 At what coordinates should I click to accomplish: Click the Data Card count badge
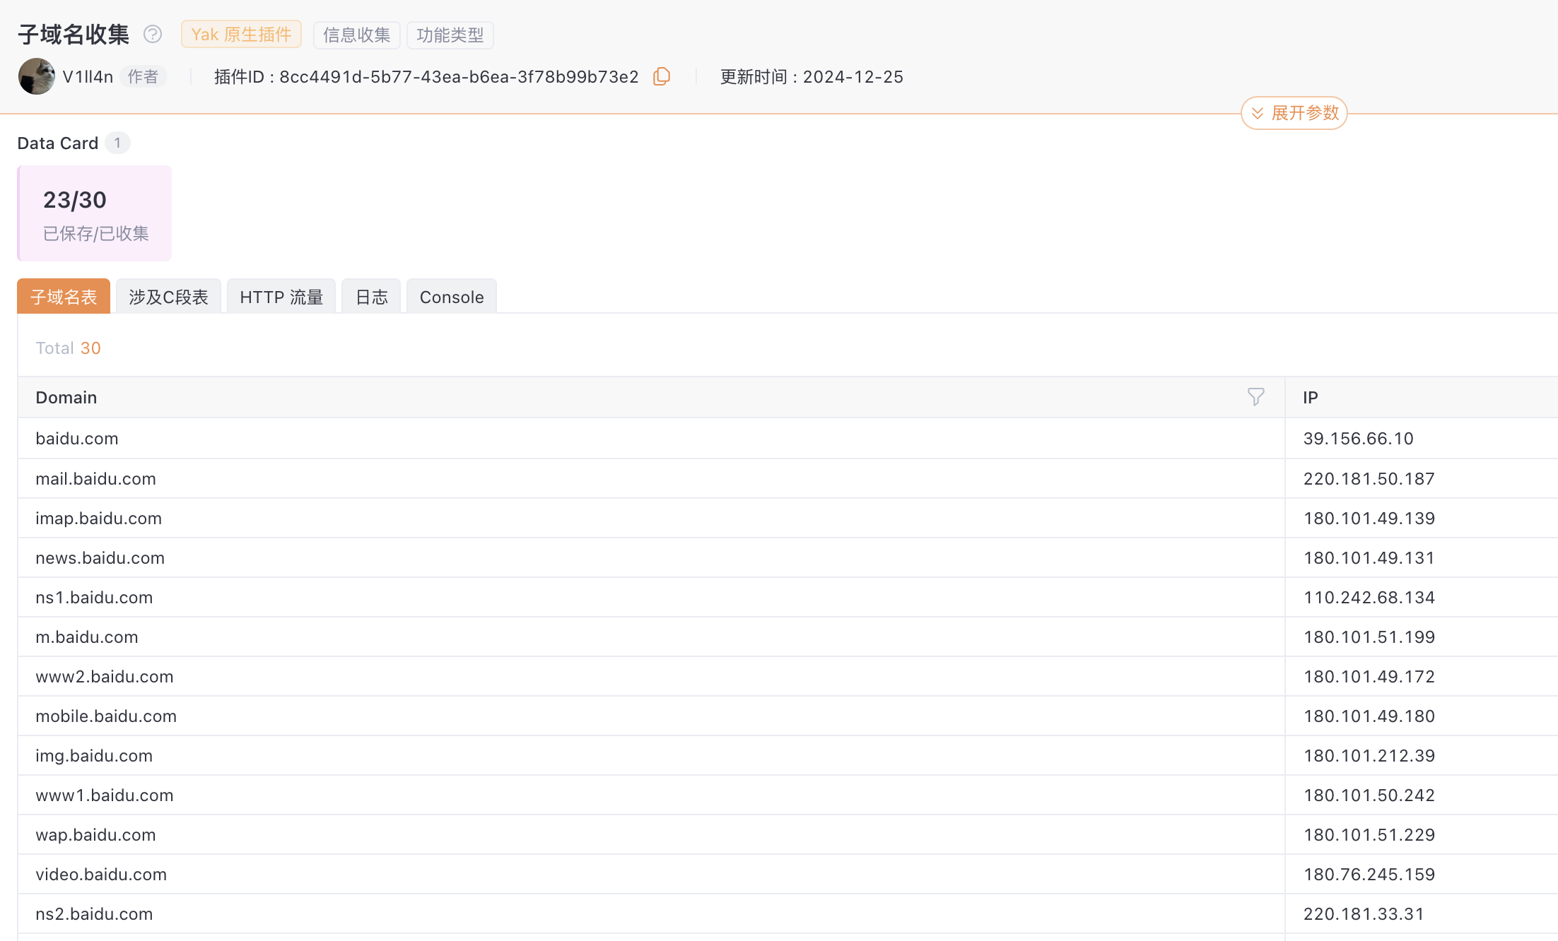click(117, 143)
